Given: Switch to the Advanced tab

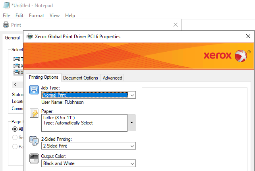Looking at the screenshot, I should coord(112,78).
